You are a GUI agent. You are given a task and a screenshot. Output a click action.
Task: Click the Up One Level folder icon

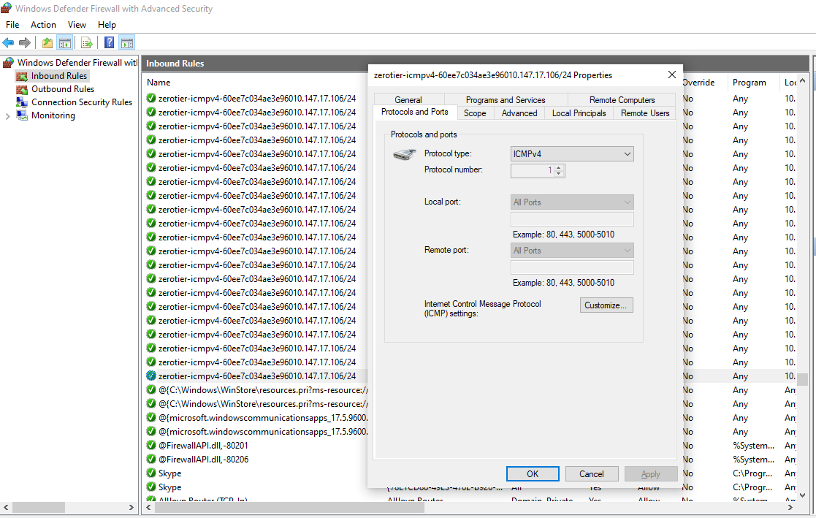(x=47, y=43)
